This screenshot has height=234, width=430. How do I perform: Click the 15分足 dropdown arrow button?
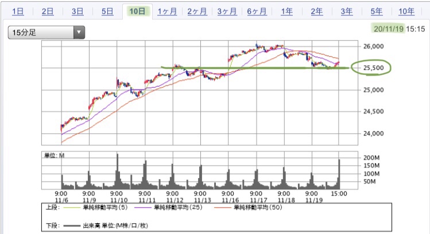click(79, 33)
